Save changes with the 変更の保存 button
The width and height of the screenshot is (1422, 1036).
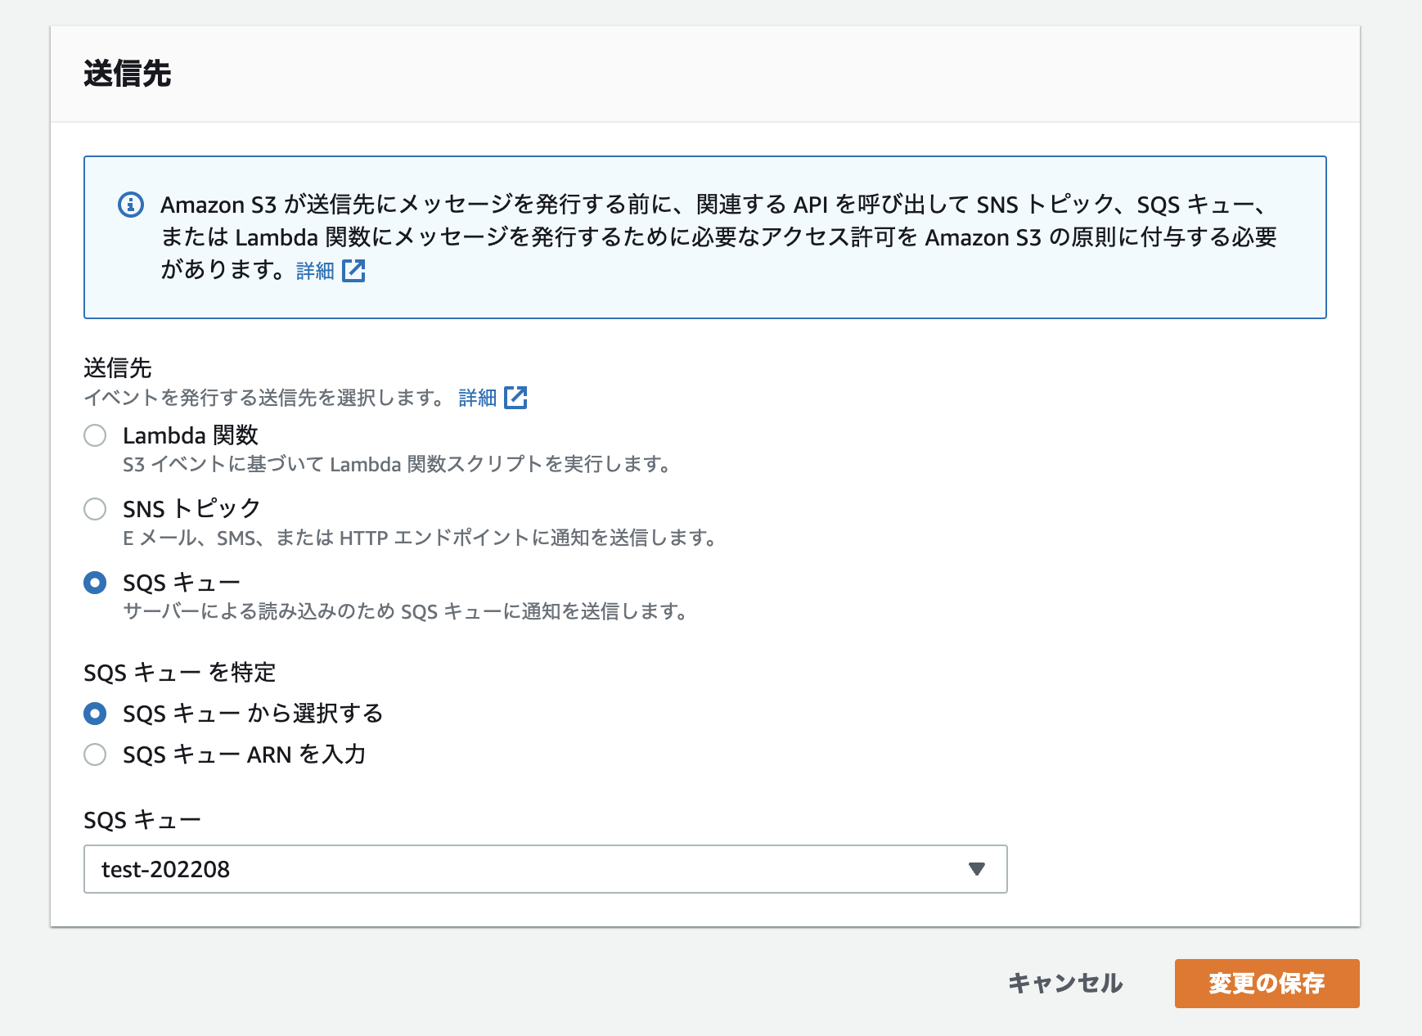[x=1267, y=984]
